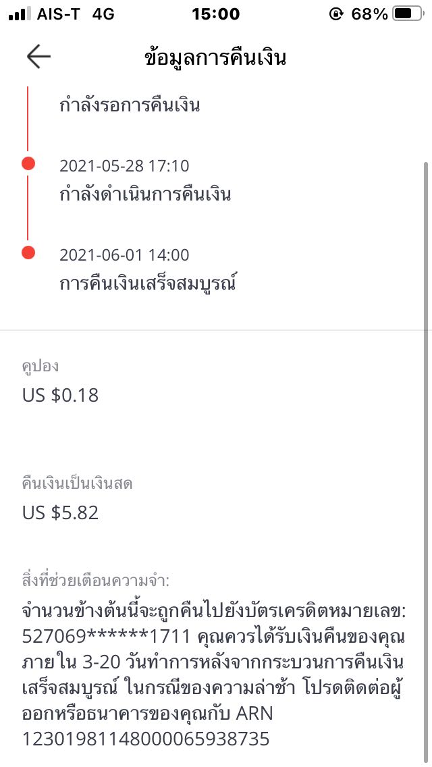Tap the 68% battery percentage
The height and width of the screenshot is (767, 432).
(369, 14)
